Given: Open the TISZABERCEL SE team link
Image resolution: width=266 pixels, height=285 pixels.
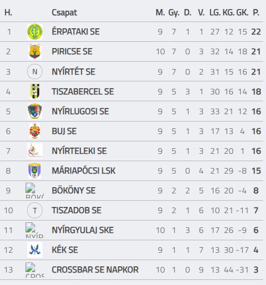Looking at the screenshot, I should click(x=83, y=92).
